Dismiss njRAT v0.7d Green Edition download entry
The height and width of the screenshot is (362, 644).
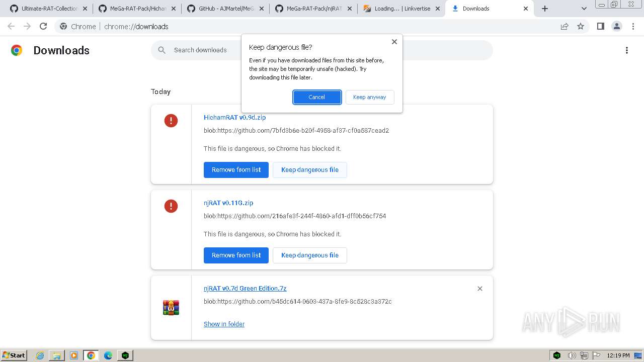[480, 289]
